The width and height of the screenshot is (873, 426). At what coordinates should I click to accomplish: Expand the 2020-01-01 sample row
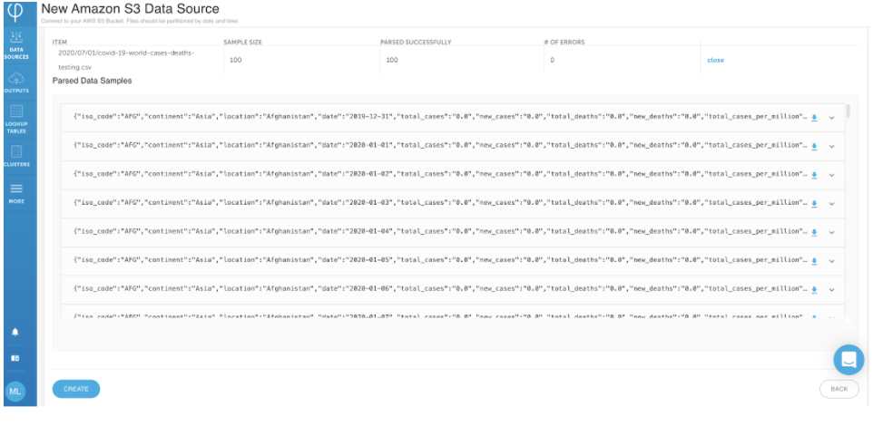(832, 146)
